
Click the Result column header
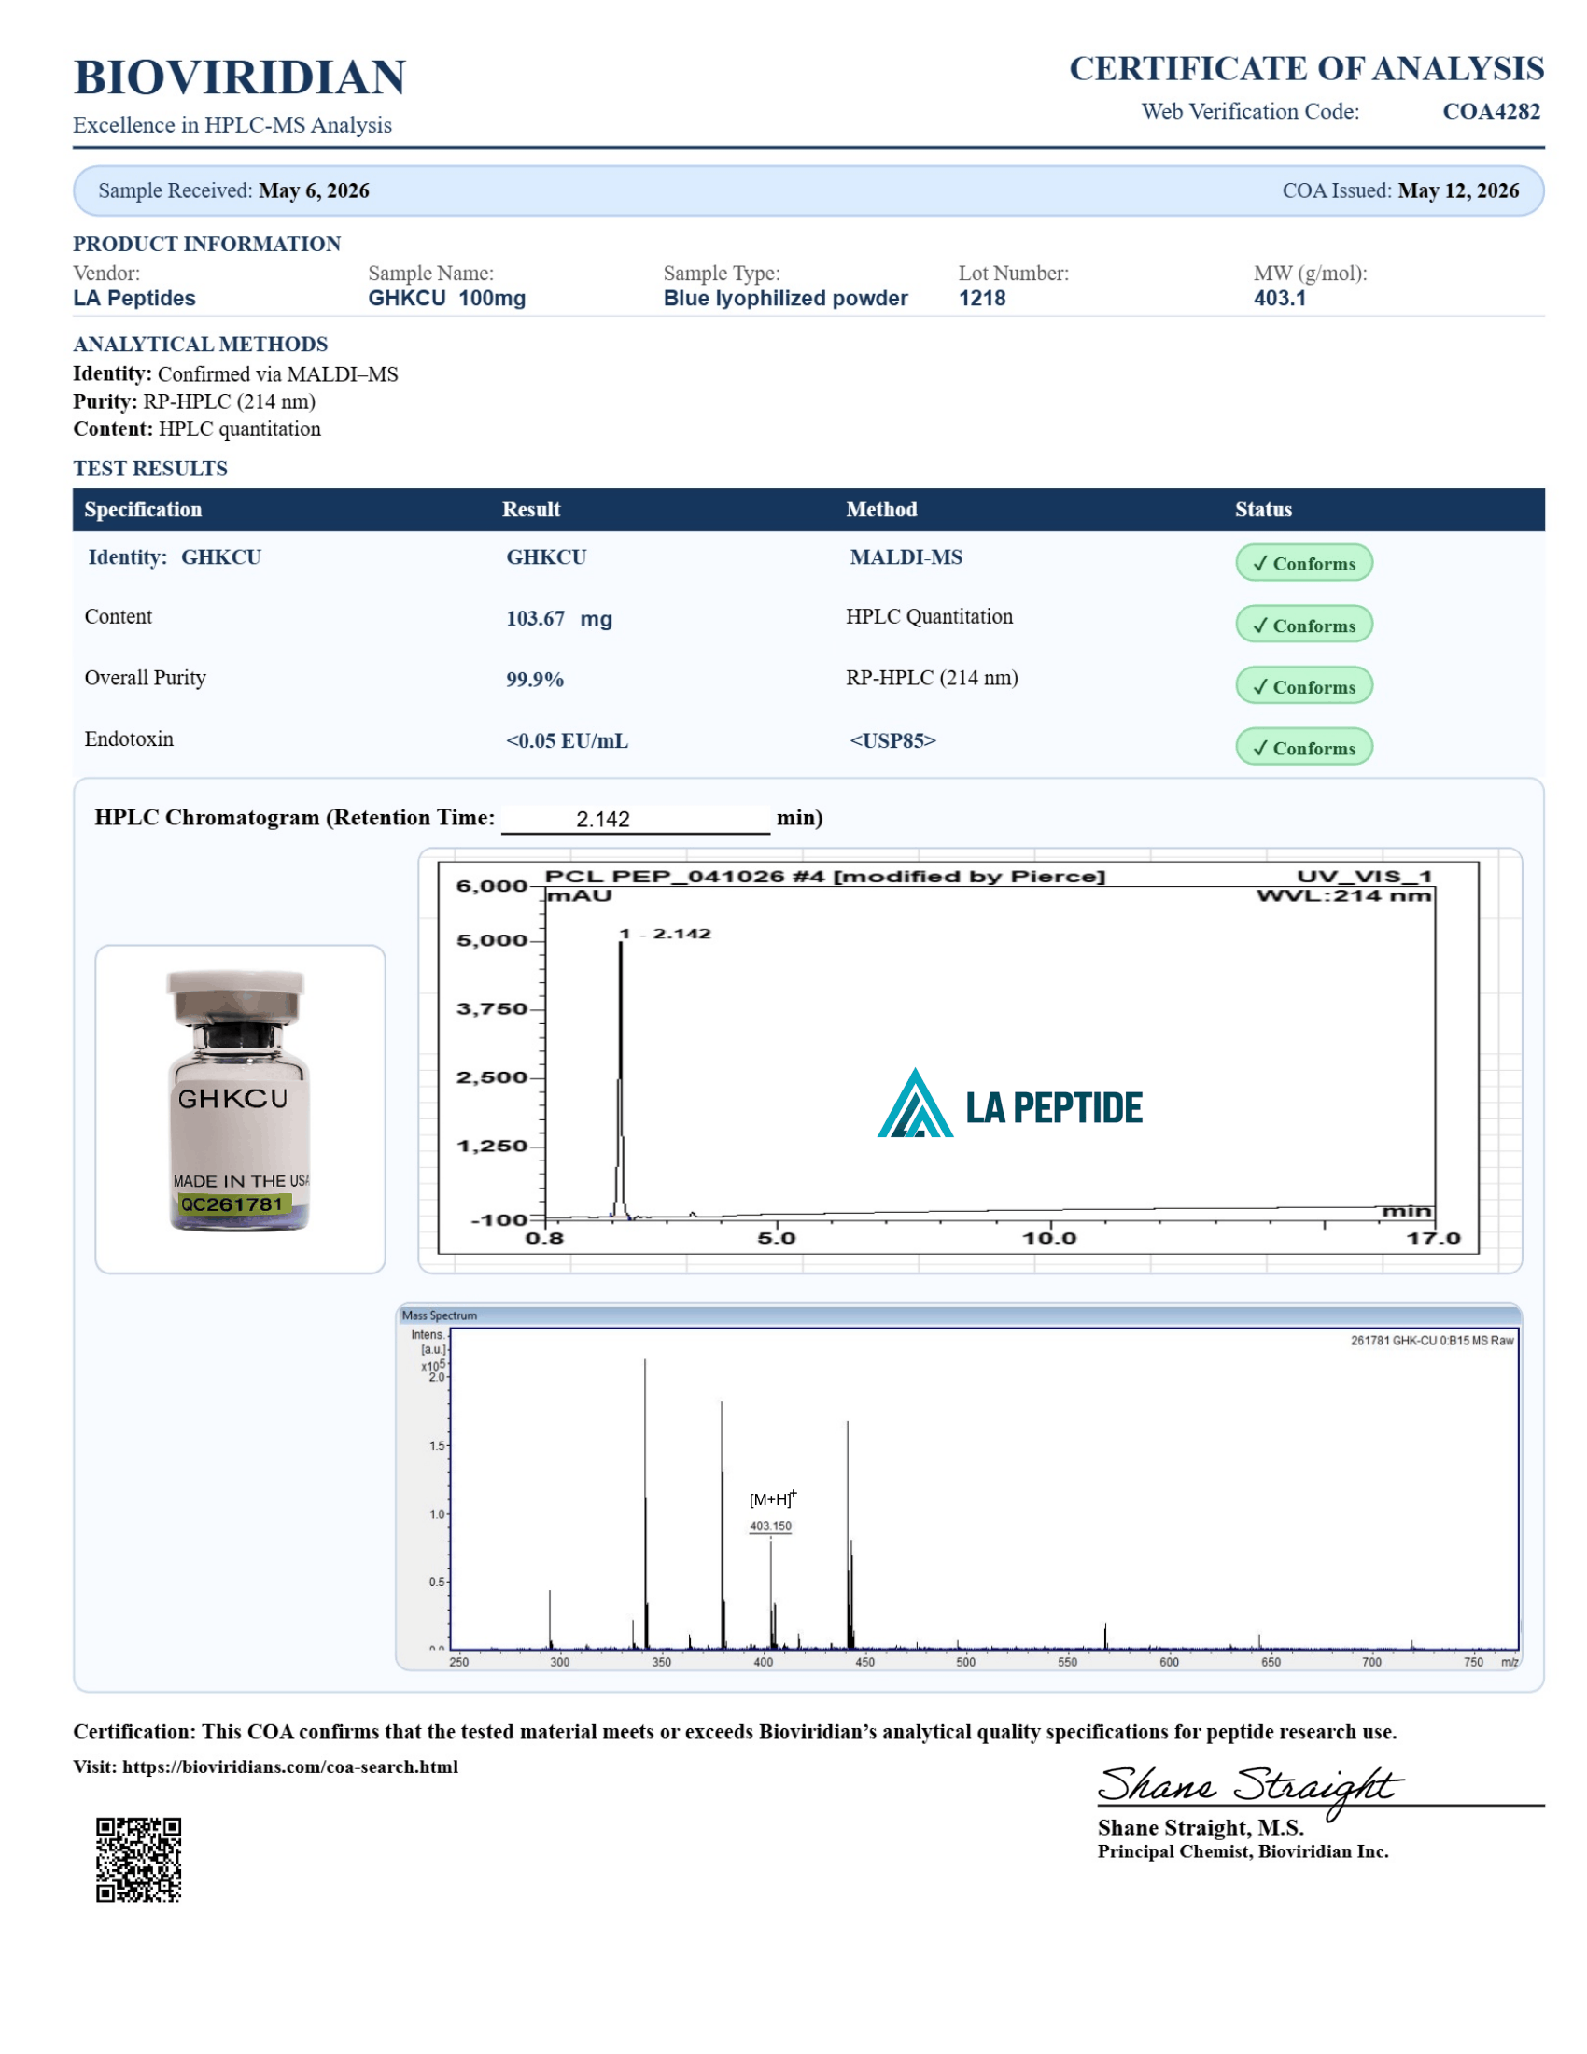click(x=530, y=509)
